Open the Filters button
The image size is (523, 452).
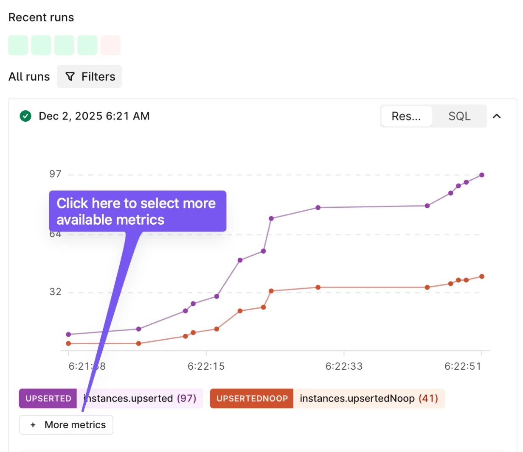tap(90, 76)
